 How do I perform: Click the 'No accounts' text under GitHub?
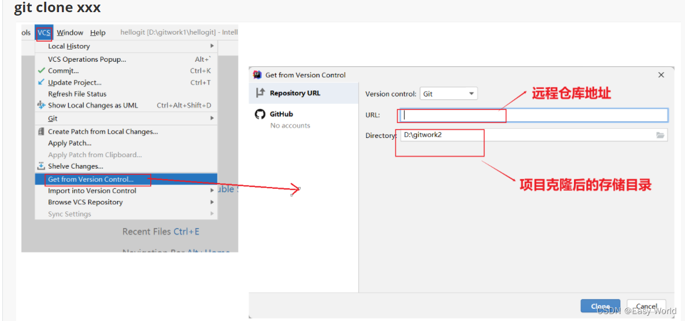pos(290,126)
